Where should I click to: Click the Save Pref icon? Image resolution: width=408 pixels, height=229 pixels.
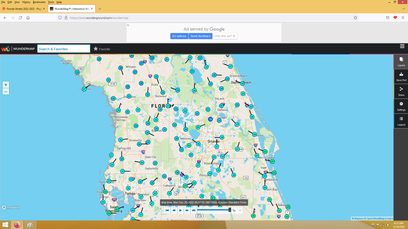click(x=401, y=76)
